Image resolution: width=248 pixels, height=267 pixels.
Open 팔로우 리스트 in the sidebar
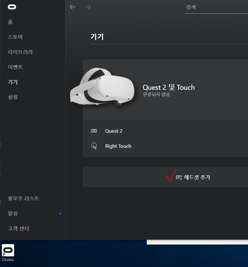[x=23, y=198]
